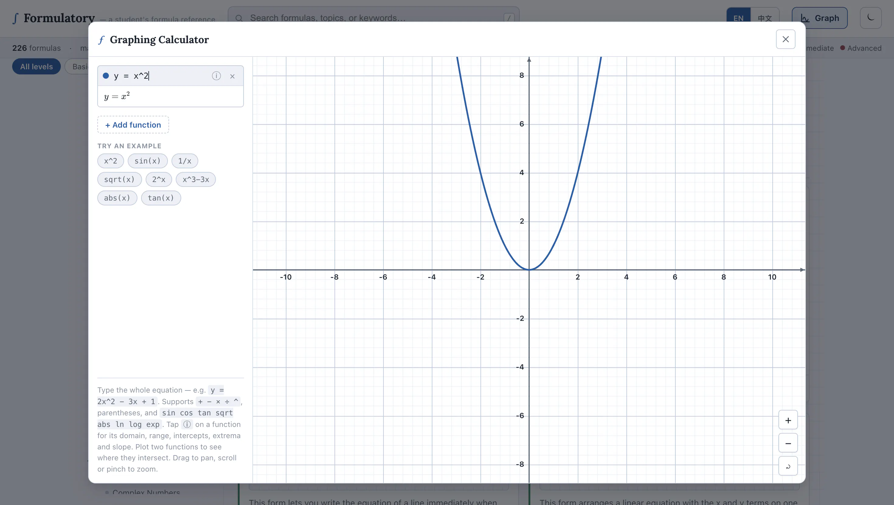Image resolution: width=894 pixels, height=505 pixels.
Task: Click the x-axis label 4
Action: pos(626,277)
